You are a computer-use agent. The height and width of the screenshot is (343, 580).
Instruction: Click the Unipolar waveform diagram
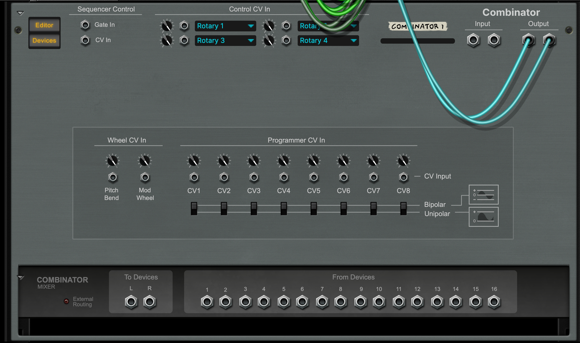484,217
